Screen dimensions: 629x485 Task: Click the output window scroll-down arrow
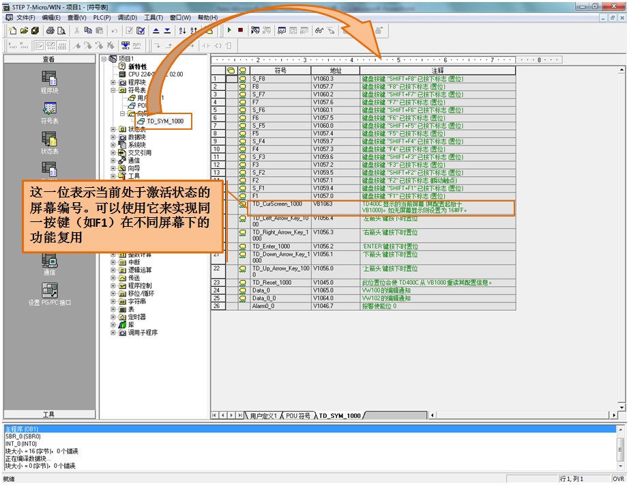click(621, 465)
